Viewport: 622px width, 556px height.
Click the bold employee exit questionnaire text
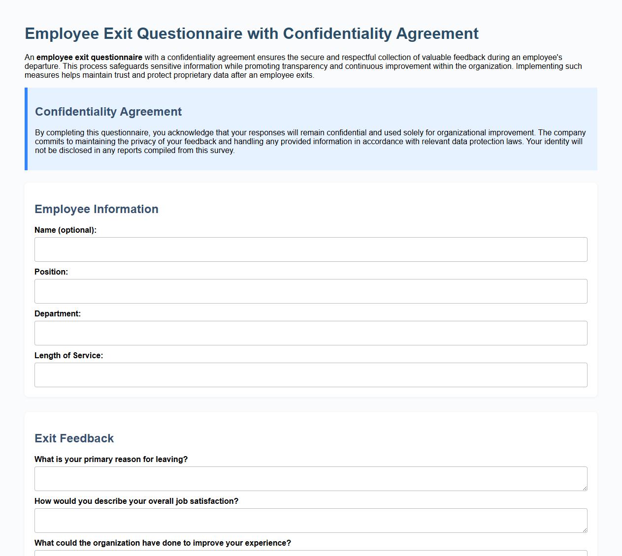[90, 57]
